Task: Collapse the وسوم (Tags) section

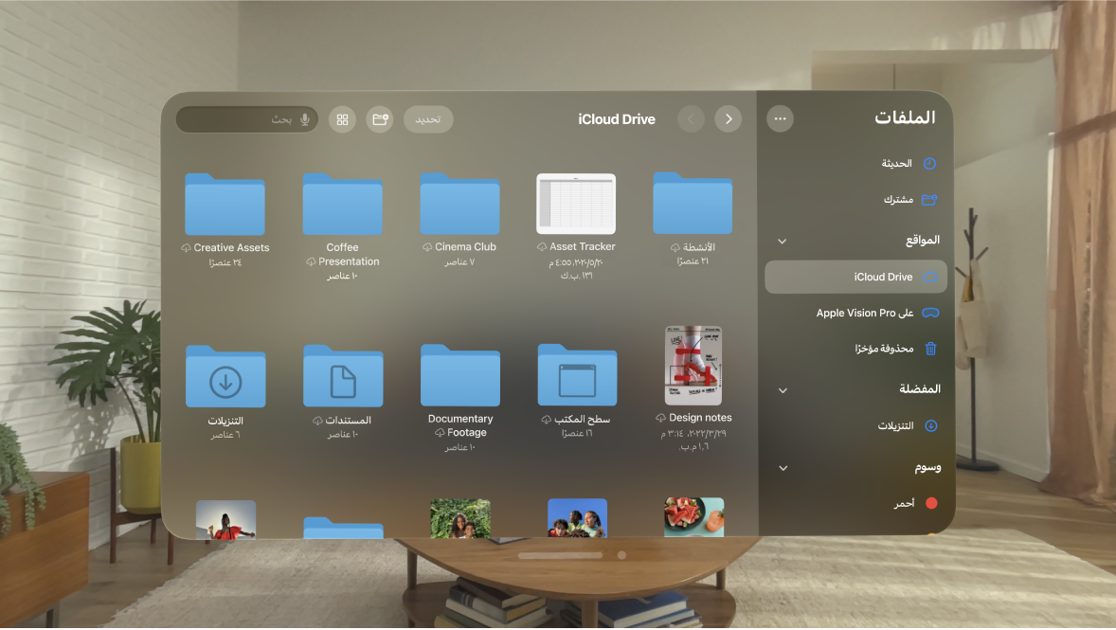Action: click(x=783, y=467)
